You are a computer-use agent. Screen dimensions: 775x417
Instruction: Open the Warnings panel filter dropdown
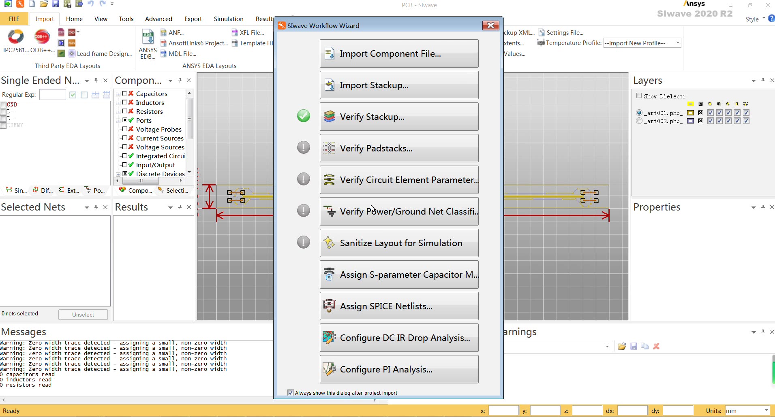coord(607,347)
